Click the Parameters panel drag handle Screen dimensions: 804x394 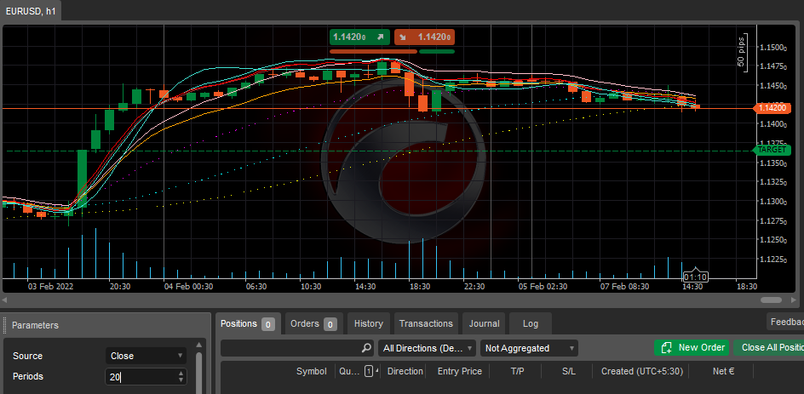[x=6, y=325]
